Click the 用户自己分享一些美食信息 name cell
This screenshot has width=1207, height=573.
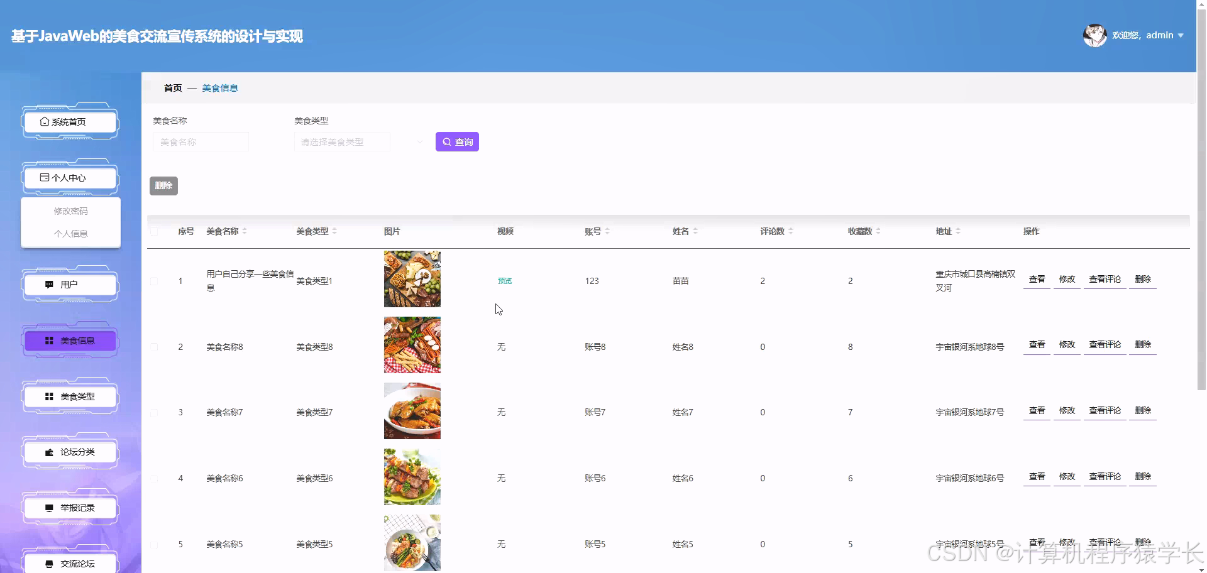tap(250, 281)
